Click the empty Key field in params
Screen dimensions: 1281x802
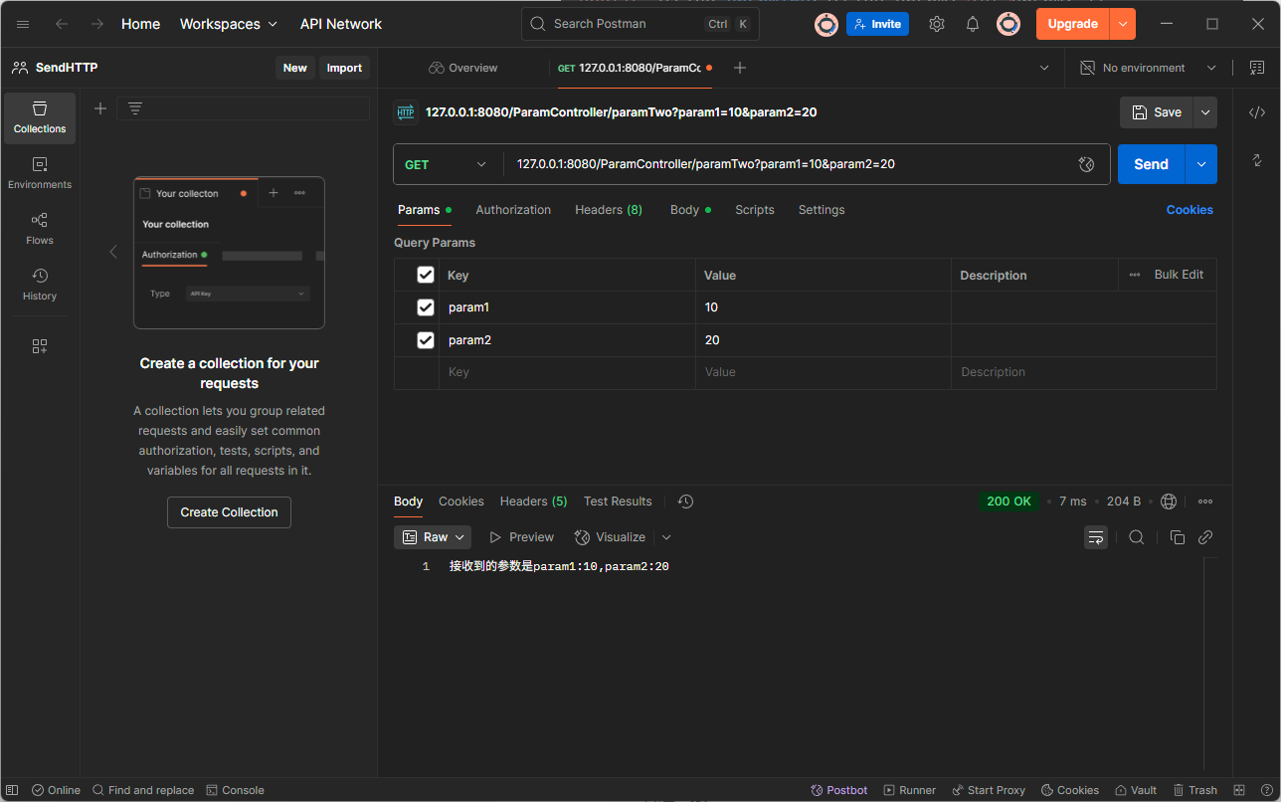click(567, 372)
